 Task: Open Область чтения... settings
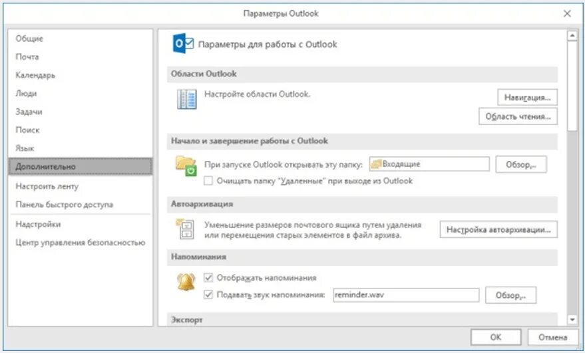[x=518, y=117]
